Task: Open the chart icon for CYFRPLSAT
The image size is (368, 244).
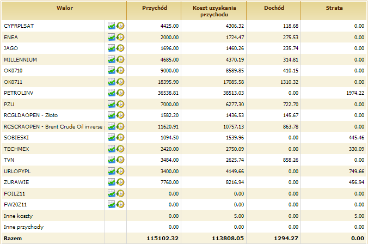Action: coord(112,26)
